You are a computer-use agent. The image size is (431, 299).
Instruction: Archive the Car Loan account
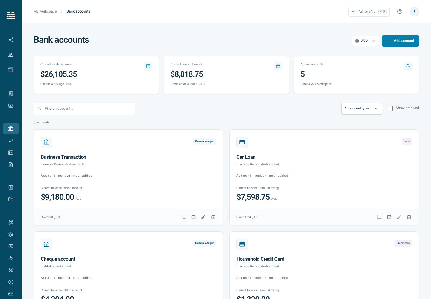click(x=409, y=217)
